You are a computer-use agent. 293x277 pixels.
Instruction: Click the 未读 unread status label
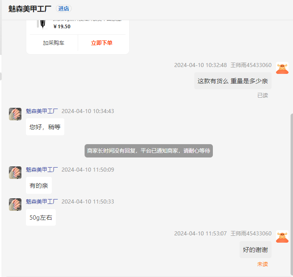point(263,264)
